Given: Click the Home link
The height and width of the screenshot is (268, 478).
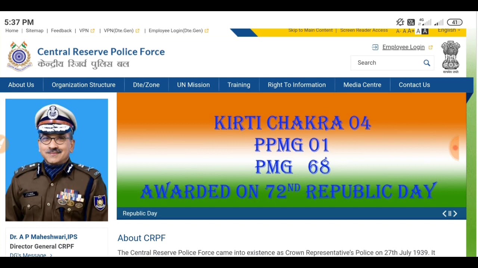Looking at the screenshot, I should tap(12, 31).
